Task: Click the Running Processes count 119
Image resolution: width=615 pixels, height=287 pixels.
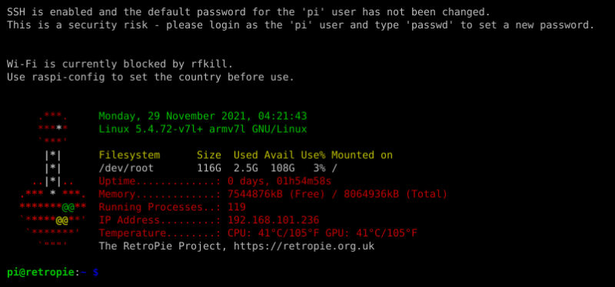Action: [x=237, y=207]
